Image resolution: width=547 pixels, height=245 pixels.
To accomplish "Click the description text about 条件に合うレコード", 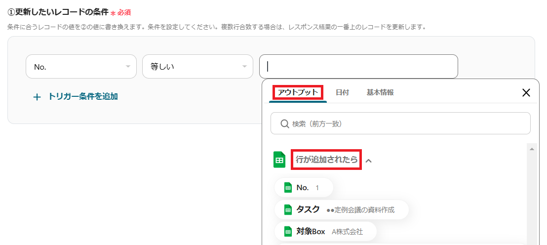I will [217, 27].
